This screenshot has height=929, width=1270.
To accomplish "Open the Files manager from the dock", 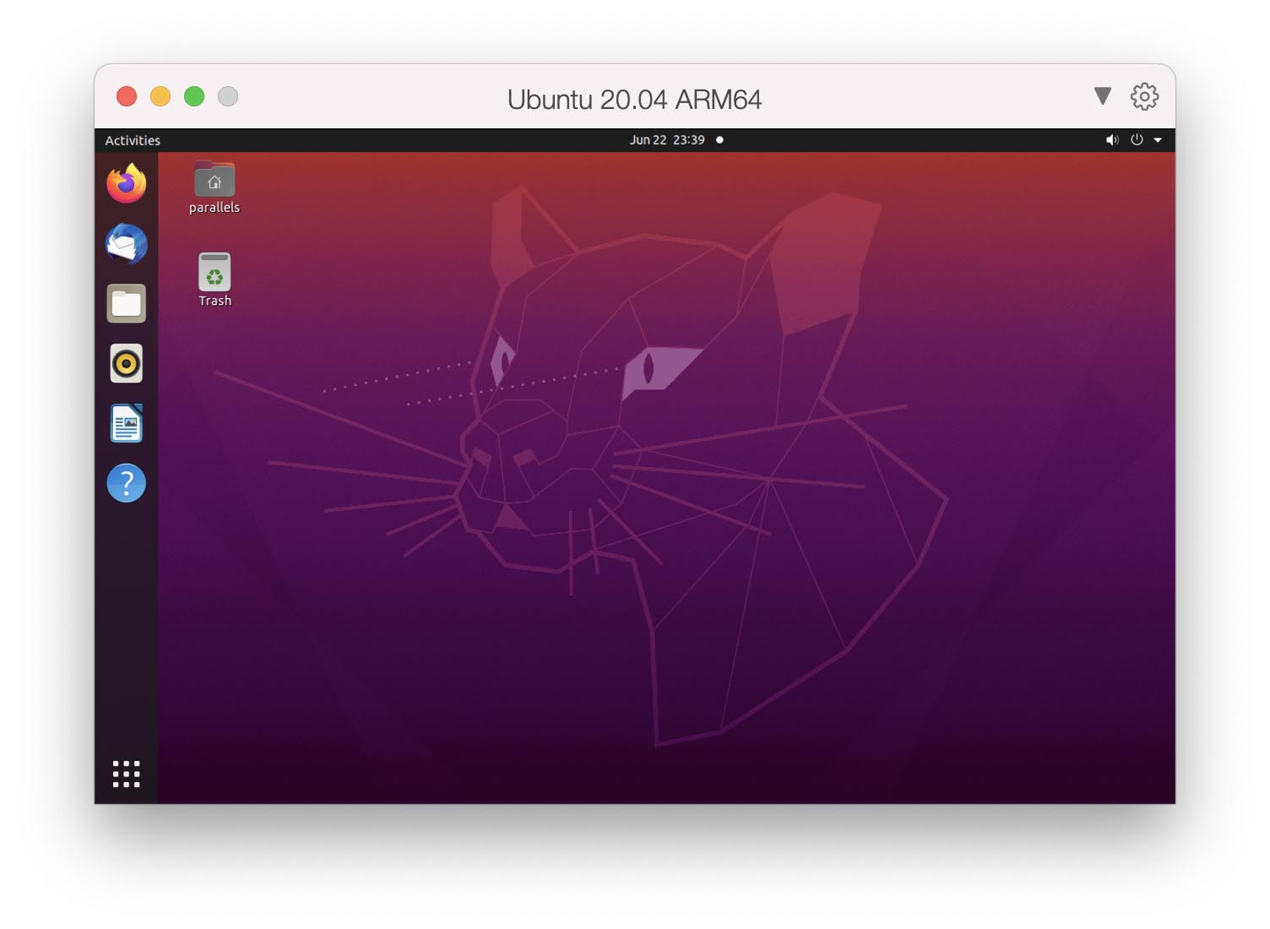I will point(127,303).
